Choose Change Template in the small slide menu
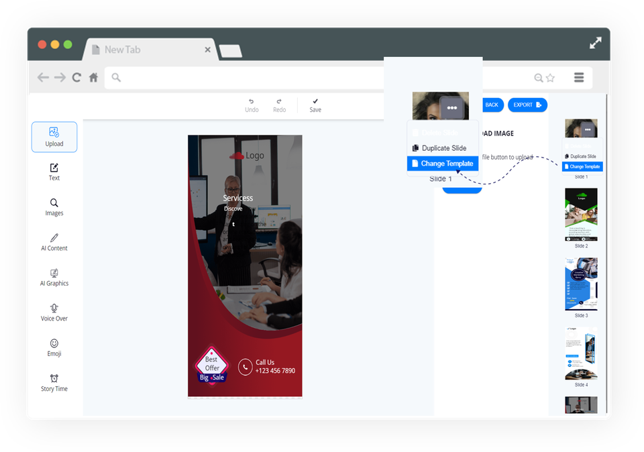 tap(582, 166)
